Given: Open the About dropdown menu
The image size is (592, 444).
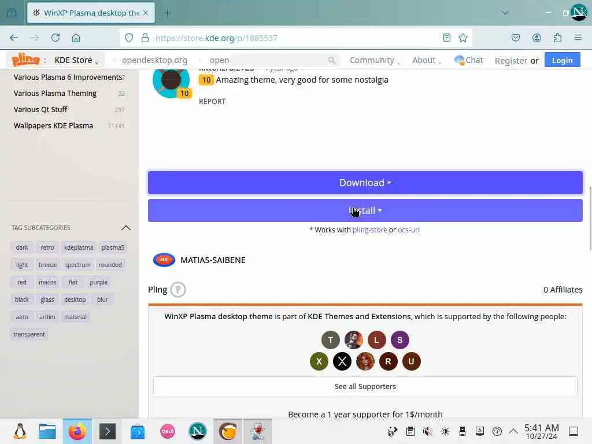Looking at the screenshot, I should [427, 60].
